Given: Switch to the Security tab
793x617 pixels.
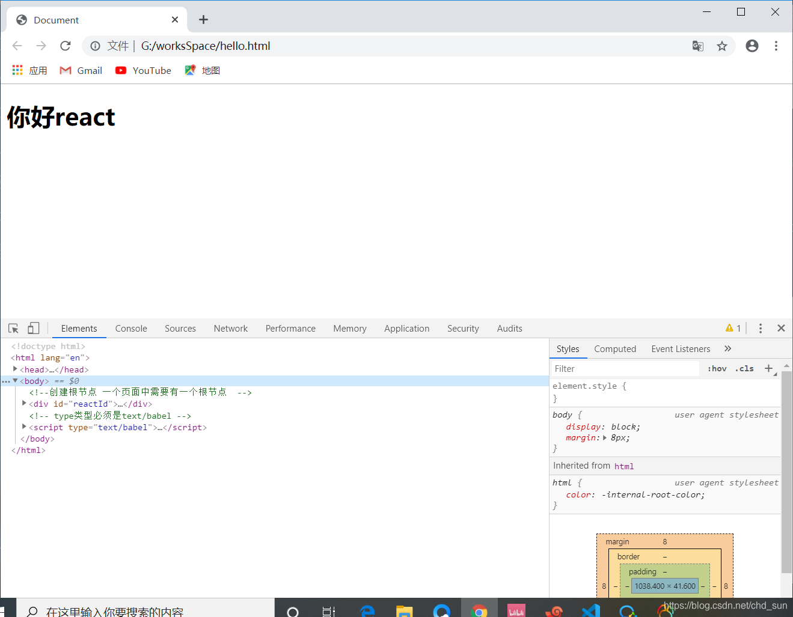Looking at the screenshot, I should (x=463, y=329).
